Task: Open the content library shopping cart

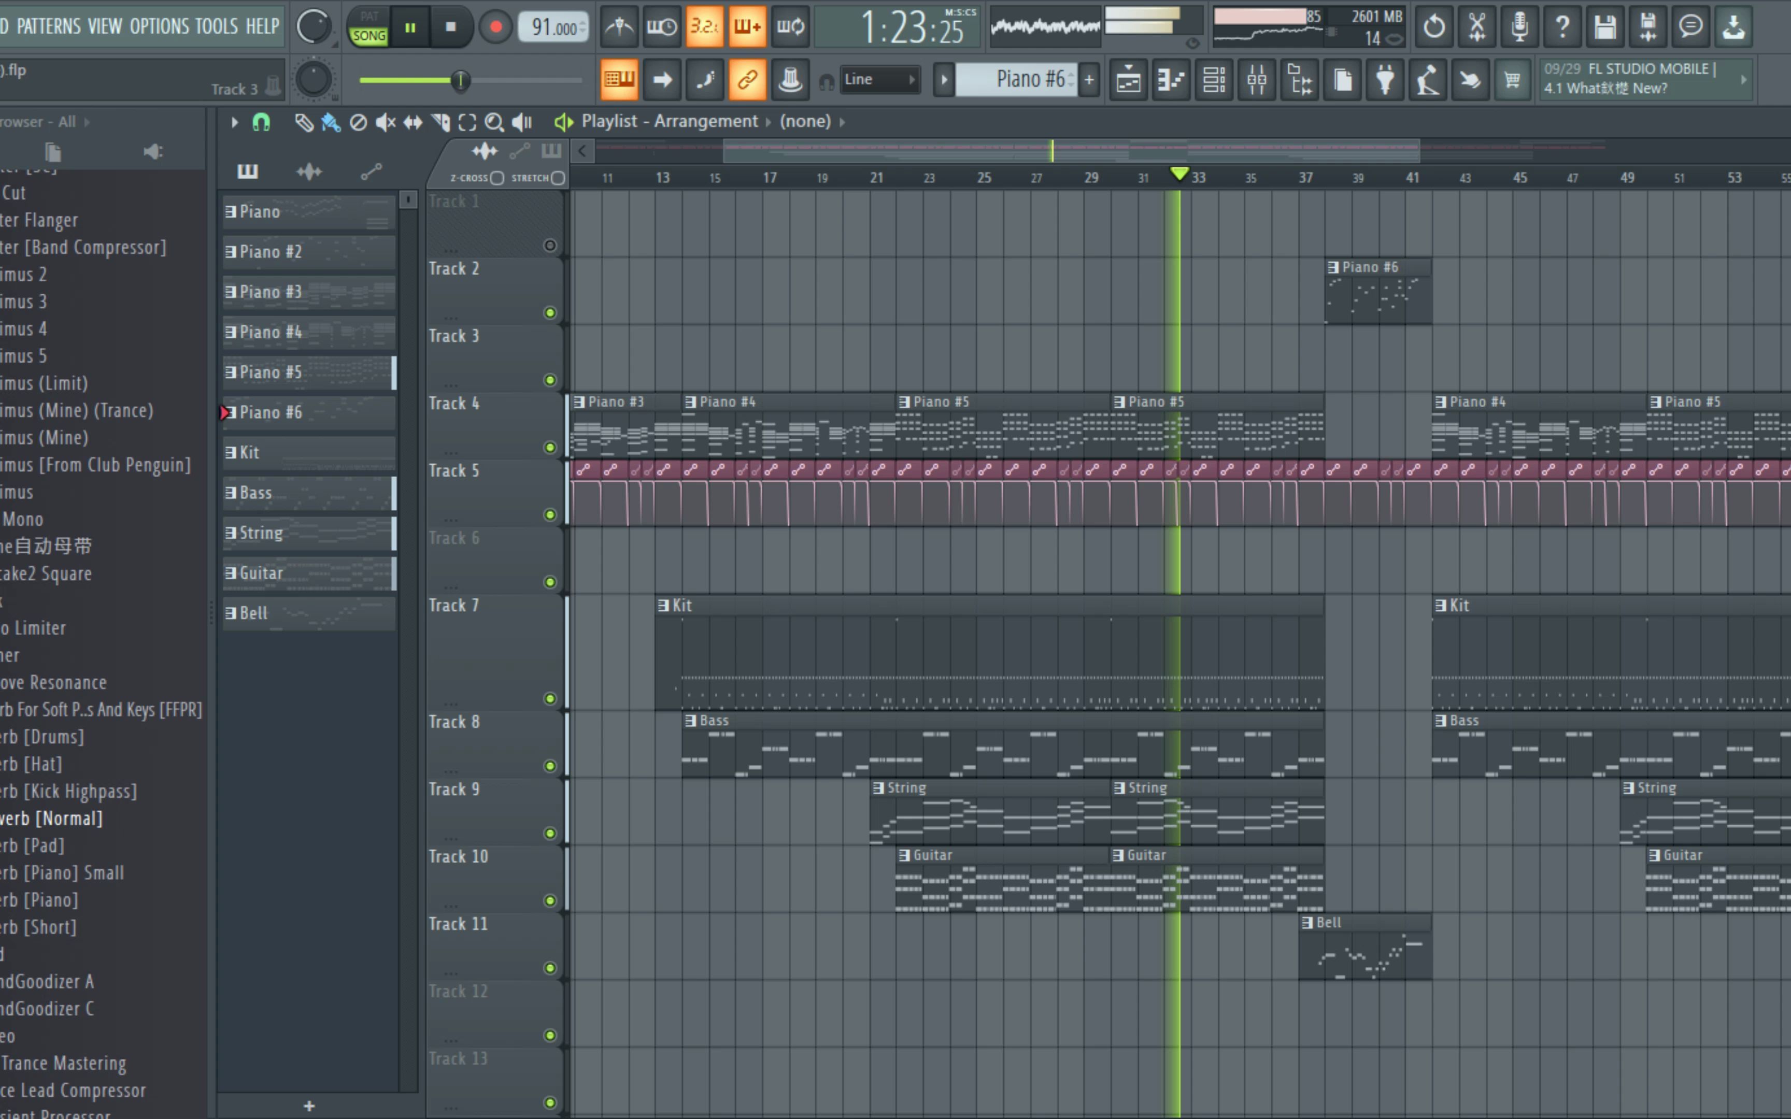Action: pyautogui.click(x=1513, y=79)
